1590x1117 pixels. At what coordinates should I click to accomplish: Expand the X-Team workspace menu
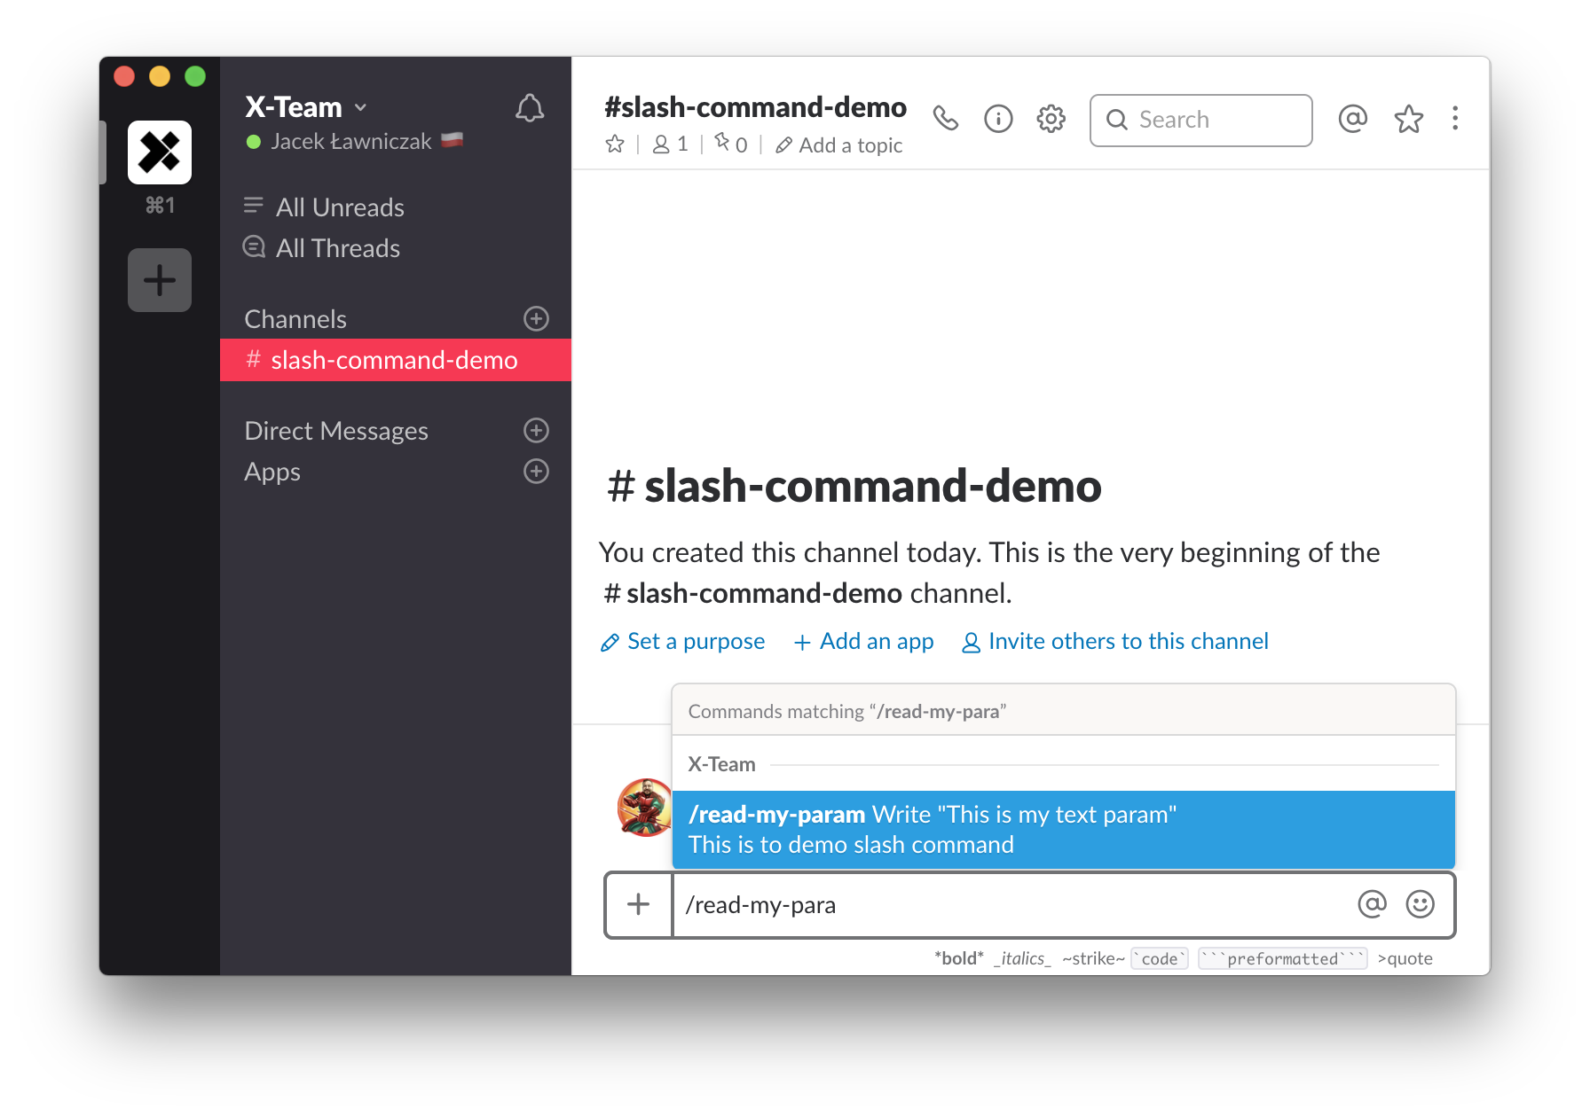[x=306, y=107]
